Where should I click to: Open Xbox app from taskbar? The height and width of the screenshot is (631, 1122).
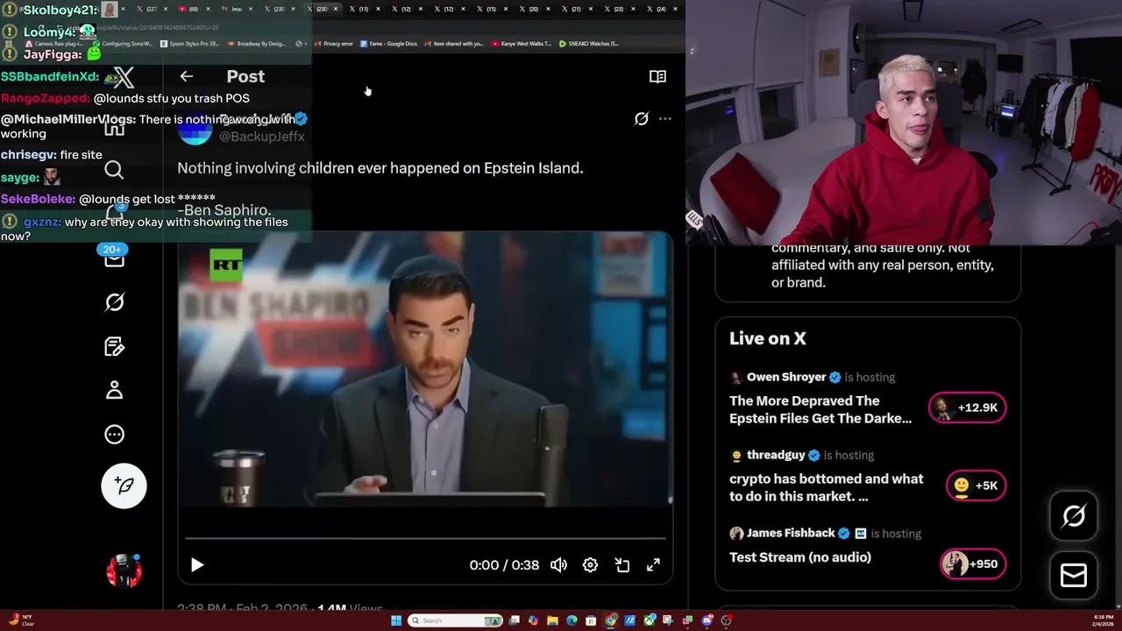click(x=650, y=620)
